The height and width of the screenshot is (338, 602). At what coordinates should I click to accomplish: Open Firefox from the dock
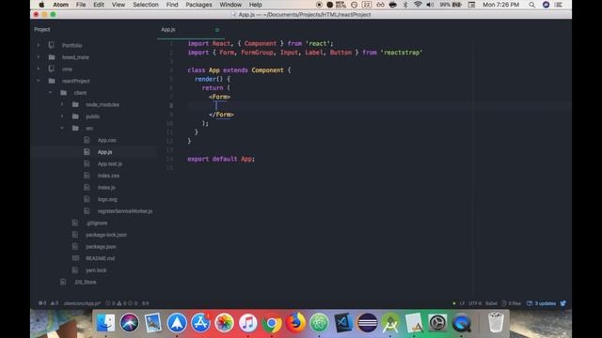tap(295, 323)
